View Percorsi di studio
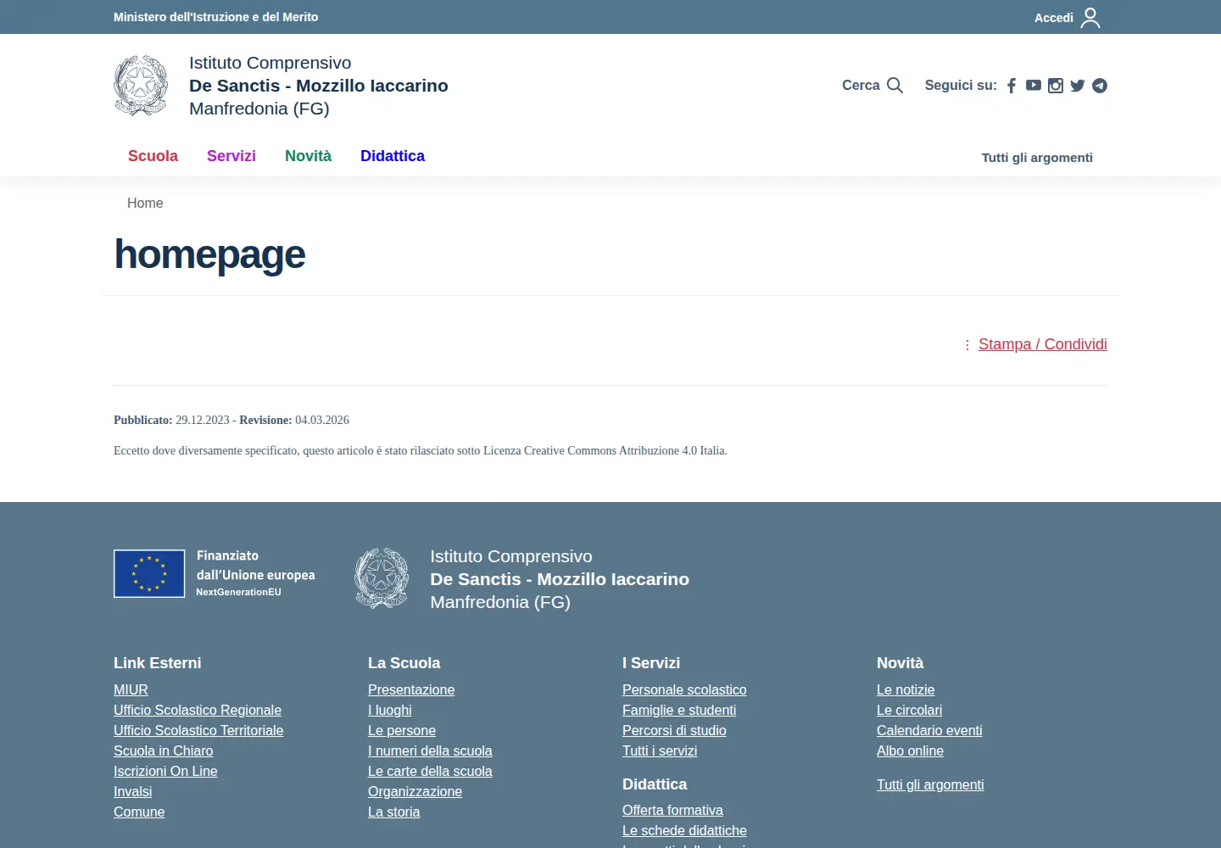Viewport: 1221px width, 848px height. pyautogui.click(x=674, y=731)
